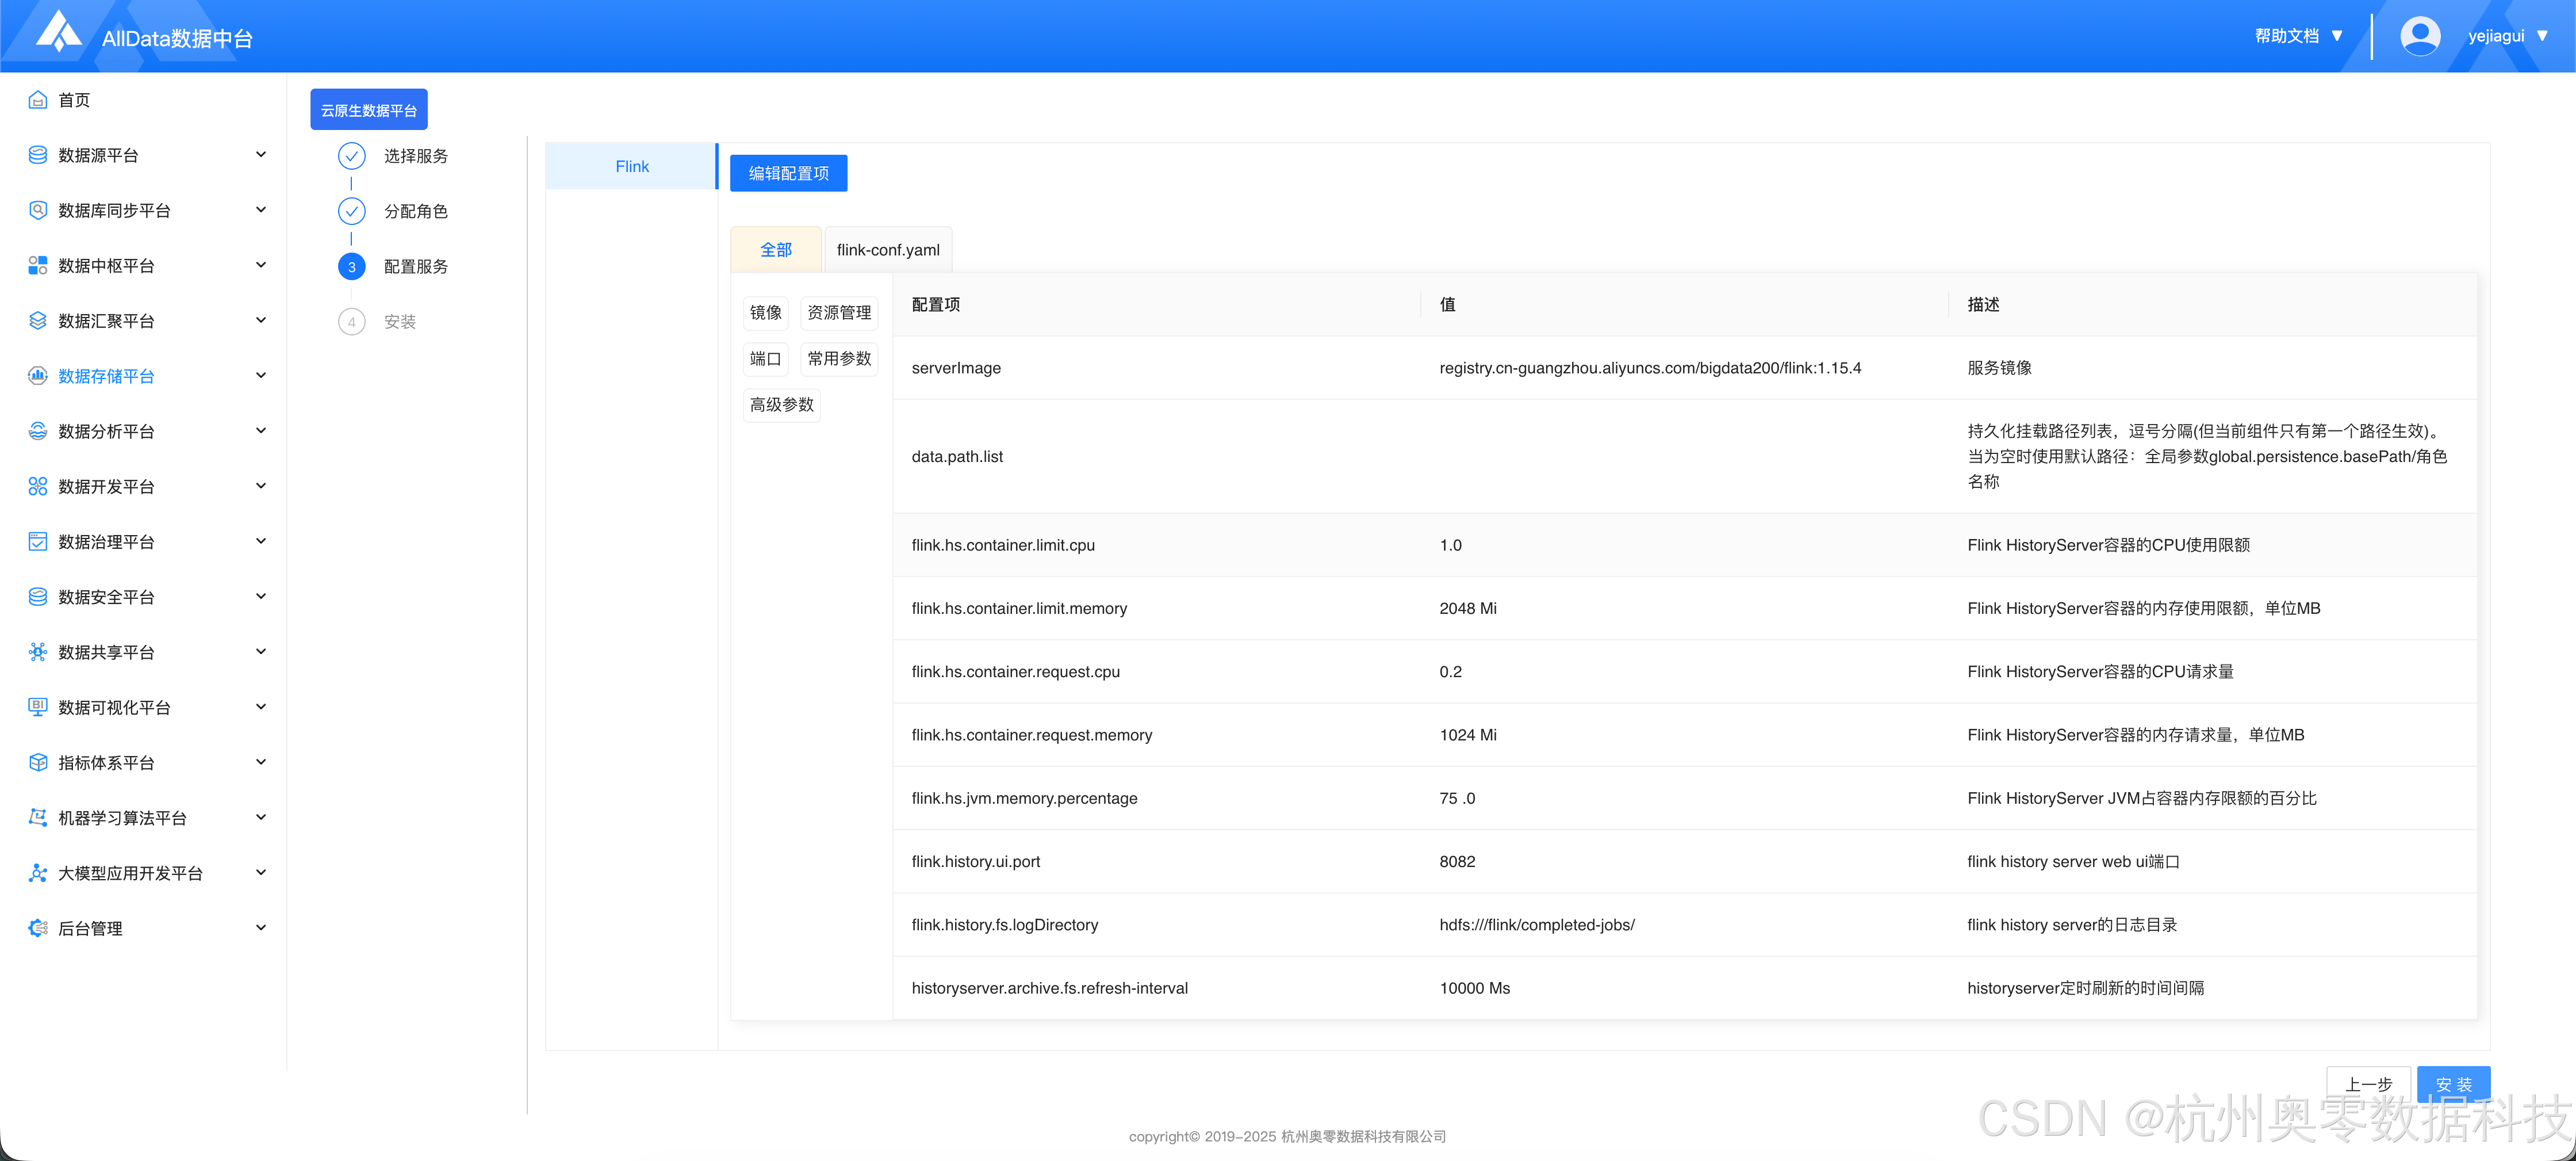2576x1161 pixels.
Task: Expand the 数据治理平台 menu chevron
Action: click(261, 541)
